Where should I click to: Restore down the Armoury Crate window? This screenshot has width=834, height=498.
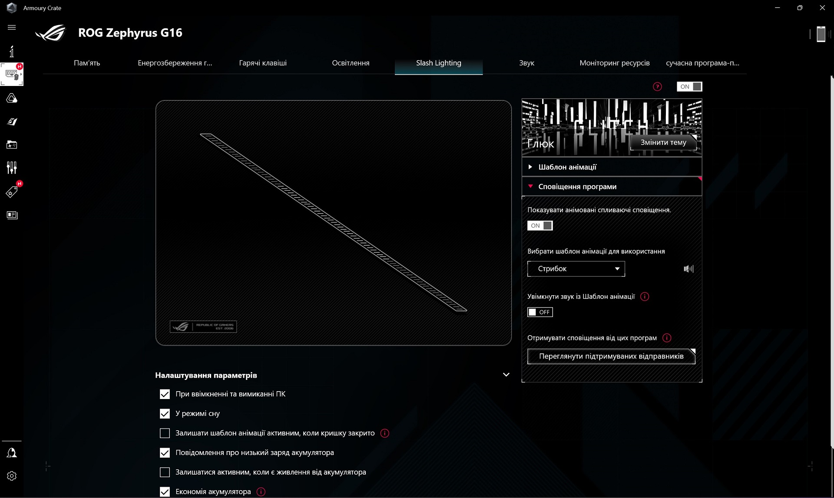pyautogui.click(x=800, y=8)
